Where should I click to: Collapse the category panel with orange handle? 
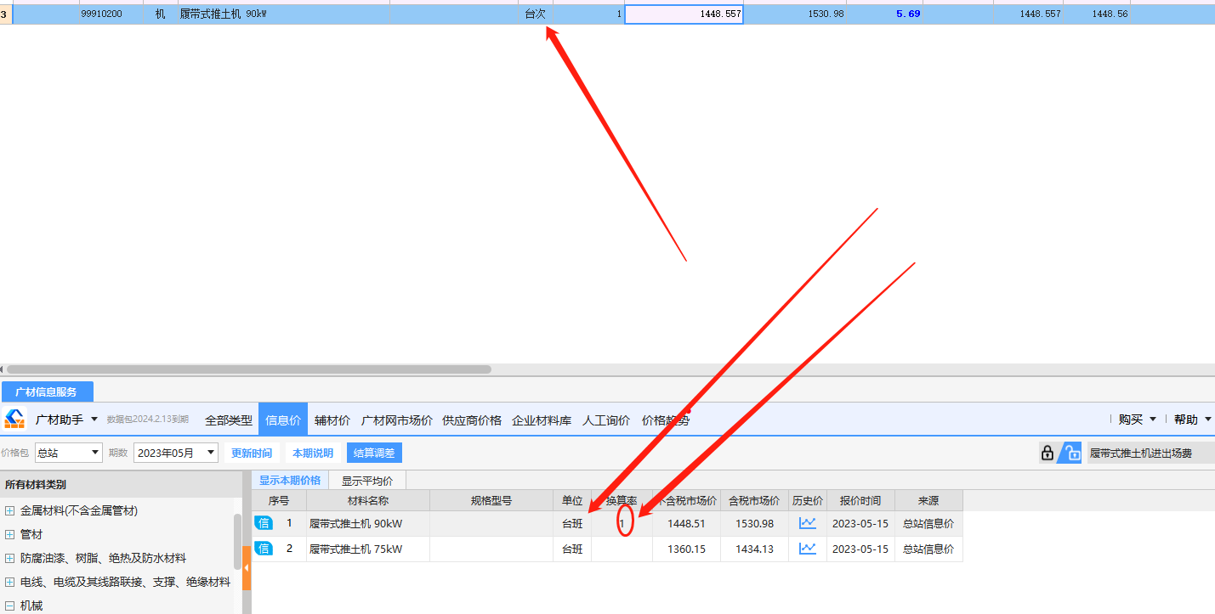(x=247, y=567)
